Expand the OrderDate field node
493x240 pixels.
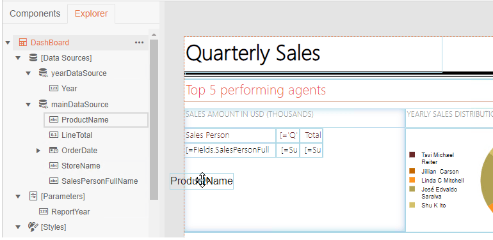(38, 151)
